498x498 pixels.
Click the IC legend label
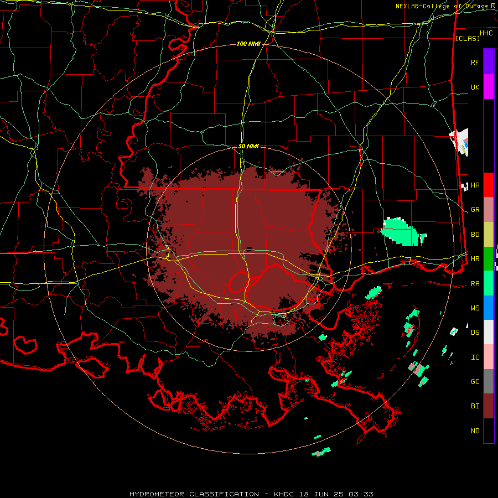pos(475,357)
